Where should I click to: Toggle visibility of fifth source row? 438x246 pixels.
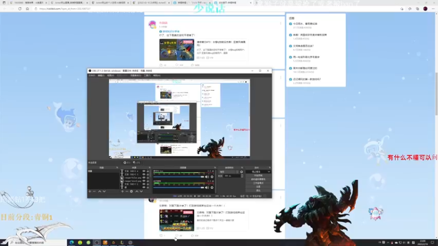(x=144, y=184)
